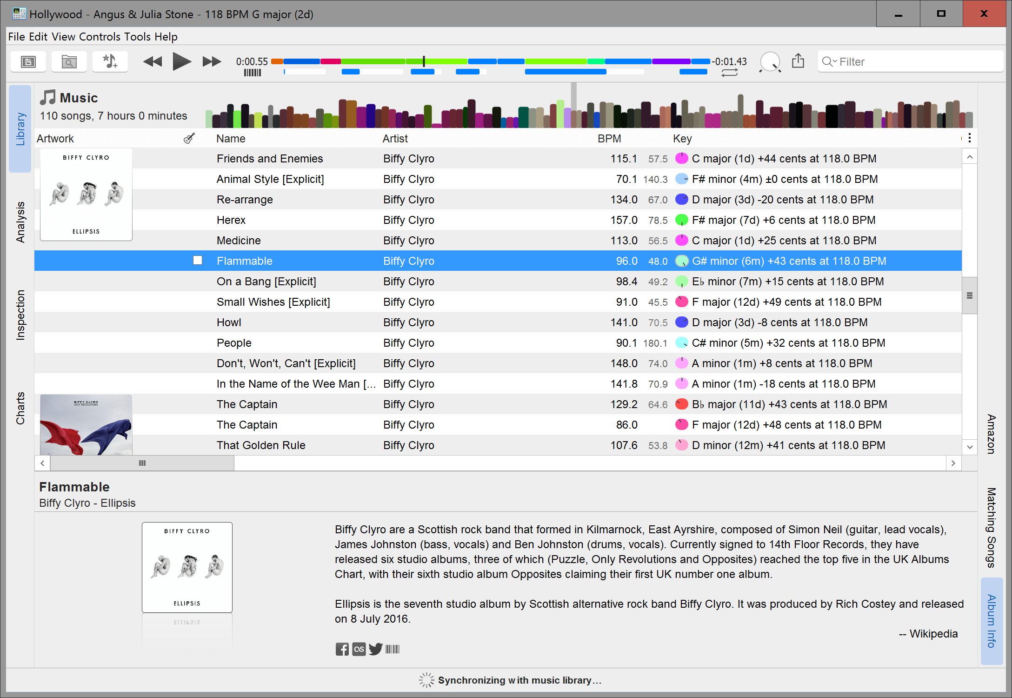Click the barcode icon beside the Twitter icon
Screen dimensions: 1012x698
pos(393,649)
